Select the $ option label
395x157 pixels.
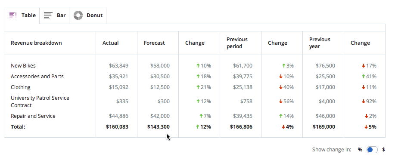coord(383,150)
